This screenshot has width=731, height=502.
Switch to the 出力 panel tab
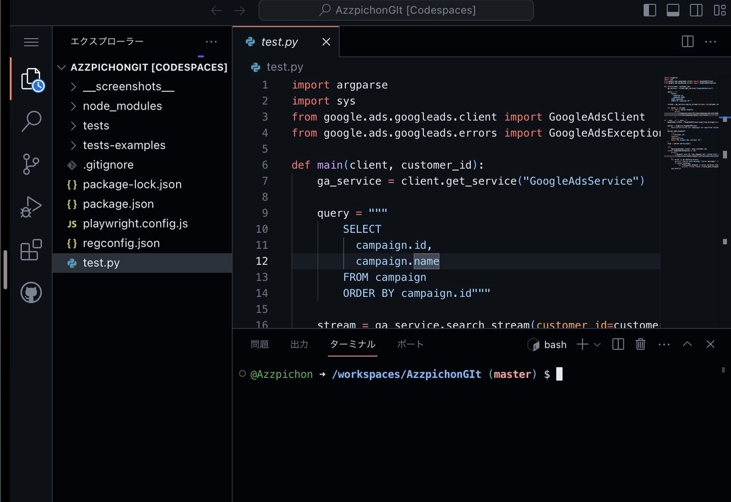299,344
